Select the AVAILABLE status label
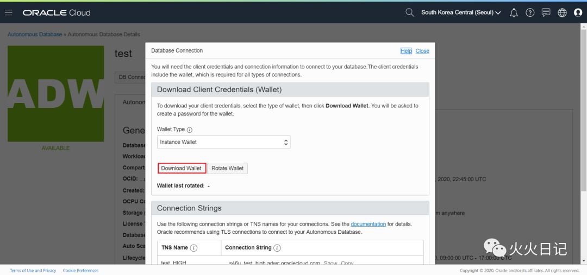The width and height of the screenshot is (587, 275). coord(56,148)
